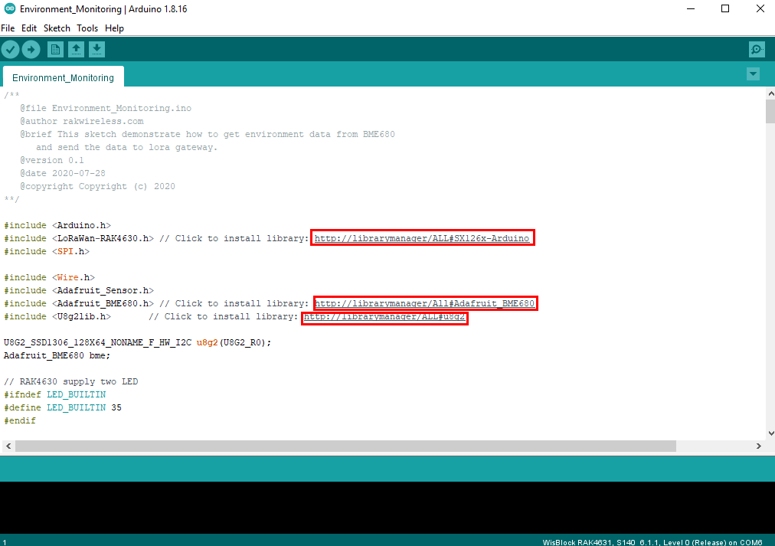Viewport: 775px width, 546px height.
Task: Open the Help menu
Action: pyautogui.click(x=114, y=28)
